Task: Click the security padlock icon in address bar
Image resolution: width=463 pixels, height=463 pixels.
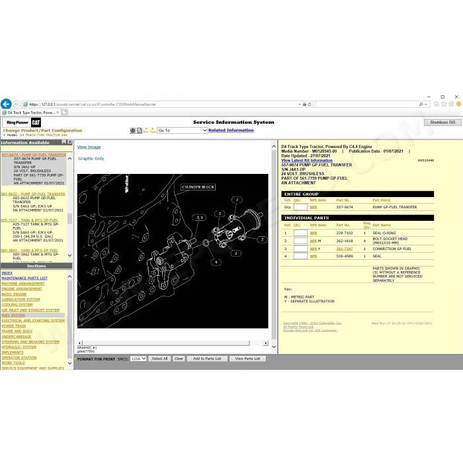Action: click(304, 105)
